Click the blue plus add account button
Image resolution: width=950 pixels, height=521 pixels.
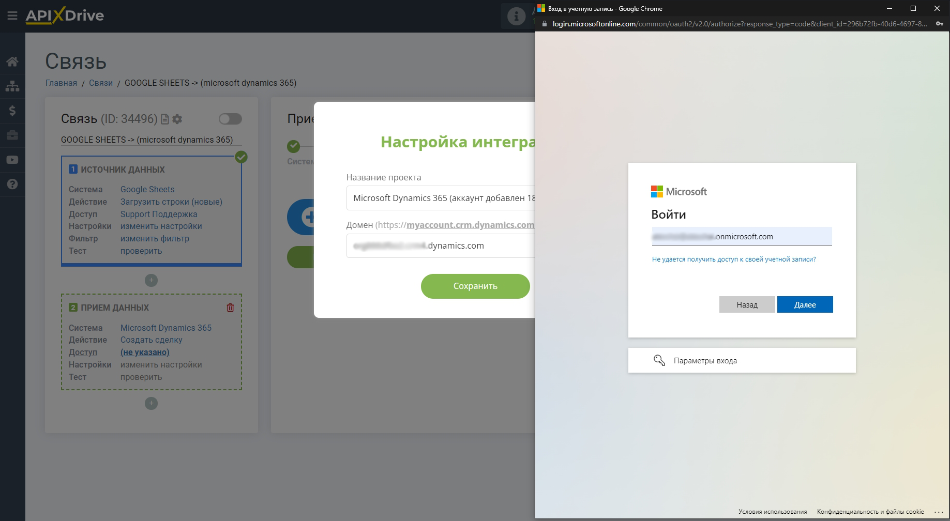point(301,217)
